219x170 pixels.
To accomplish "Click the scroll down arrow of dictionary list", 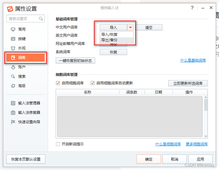I will 206,136.
